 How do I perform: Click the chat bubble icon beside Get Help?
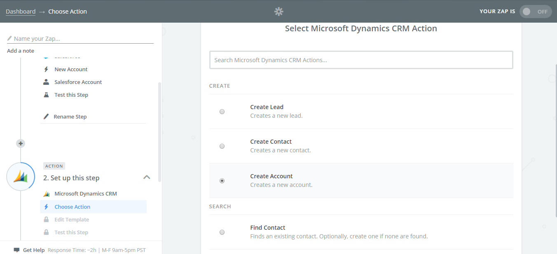(16, 250)
